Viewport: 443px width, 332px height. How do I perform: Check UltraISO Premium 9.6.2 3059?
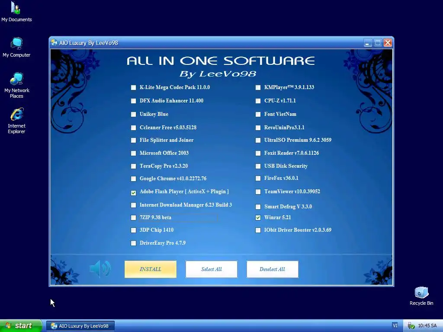pyautogui.click(x=258, y=140)
